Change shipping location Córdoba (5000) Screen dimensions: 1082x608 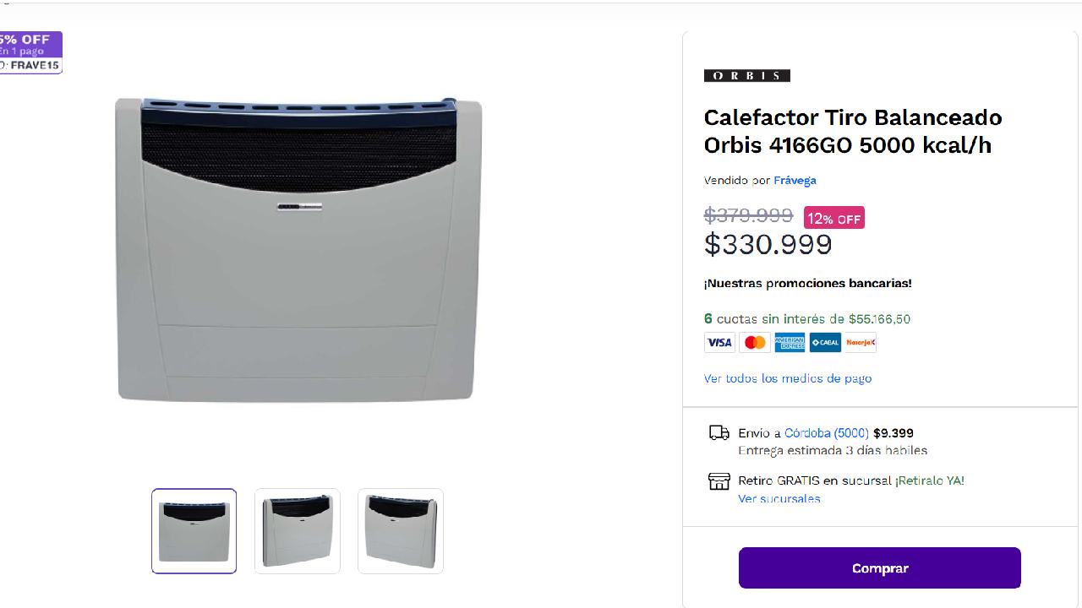click(826, 433)
